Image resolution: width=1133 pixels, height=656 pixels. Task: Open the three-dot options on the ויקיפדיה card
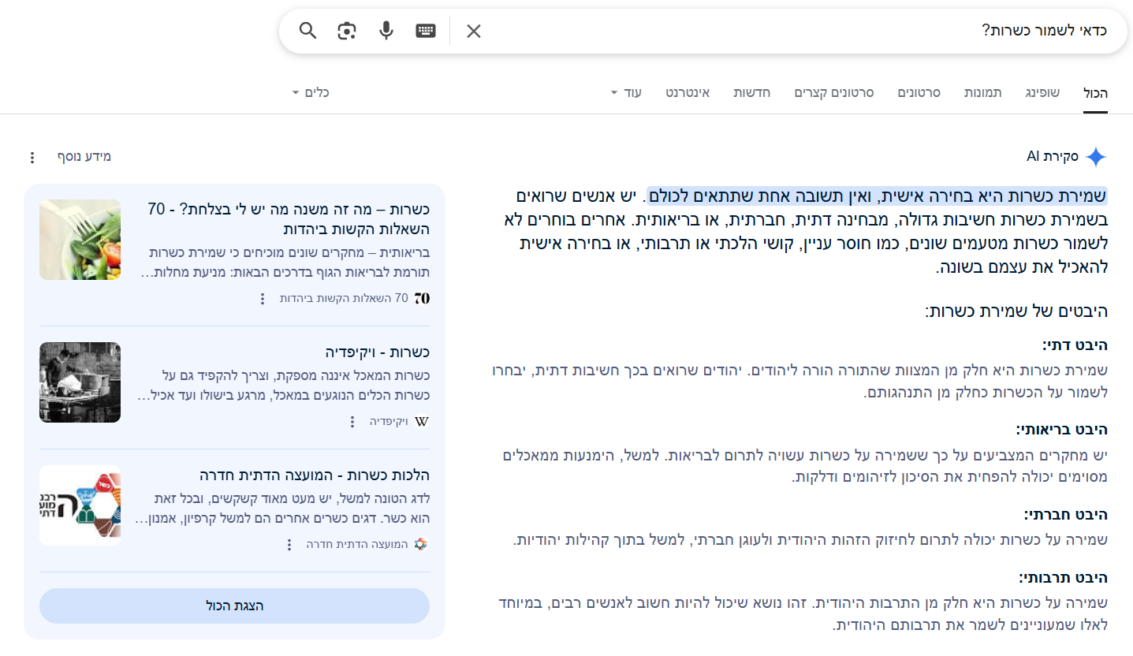(352, 422)
